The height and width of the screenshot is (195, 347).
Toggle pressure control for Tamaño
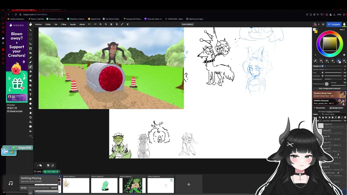pyautogui.click(x=323, y=66)
